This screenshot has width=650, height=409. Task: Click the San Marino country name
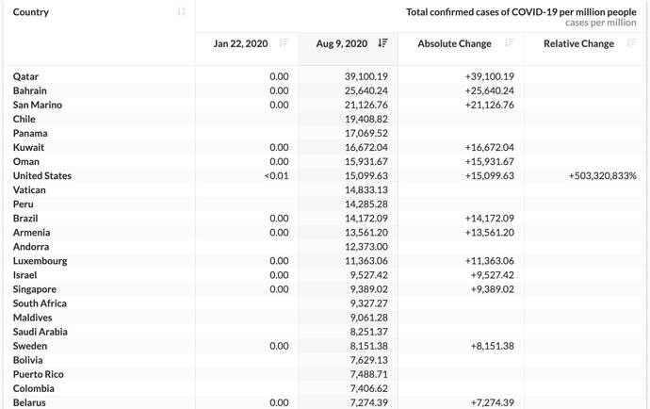tap(38, 105)
